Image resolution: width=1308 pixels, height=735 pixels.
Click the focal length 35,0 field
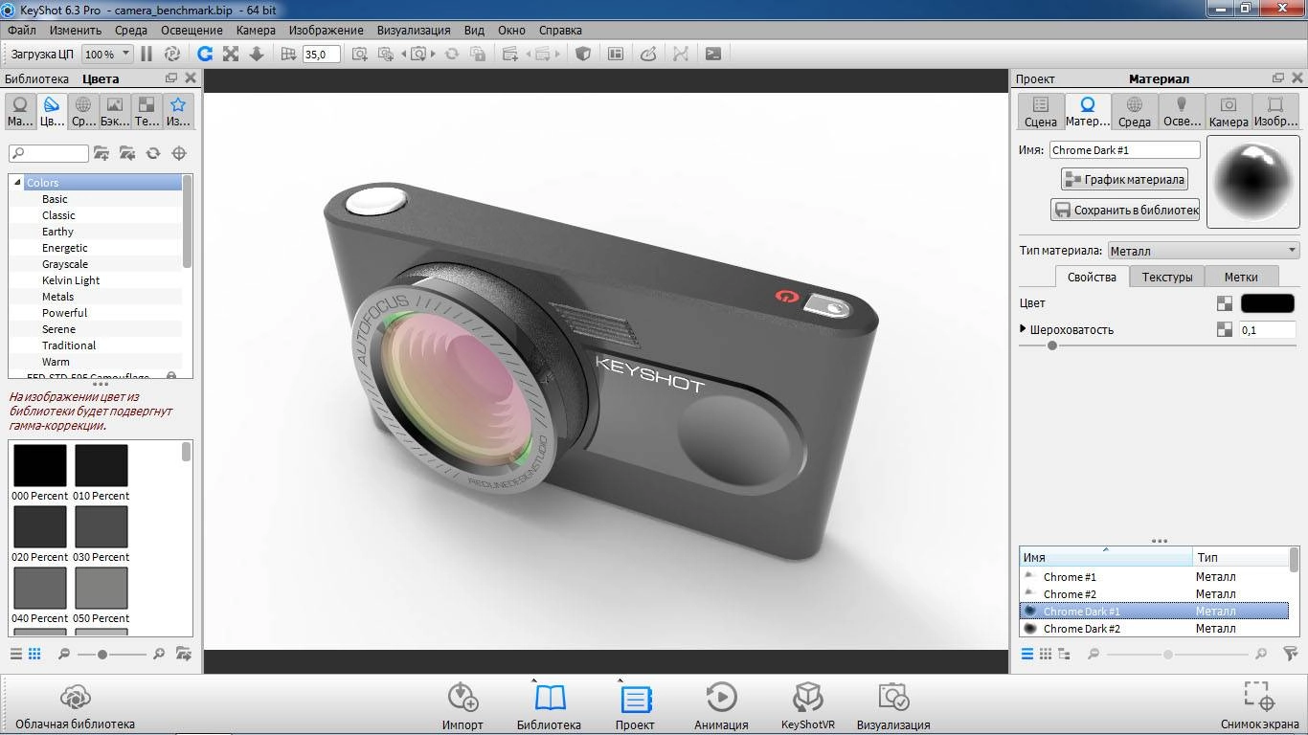(x=321, y=55)
